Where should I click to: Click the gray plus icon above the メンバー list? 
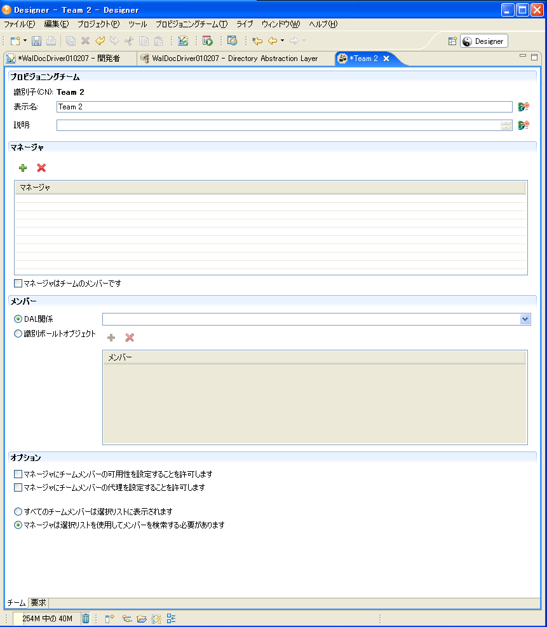coord(111,338)
